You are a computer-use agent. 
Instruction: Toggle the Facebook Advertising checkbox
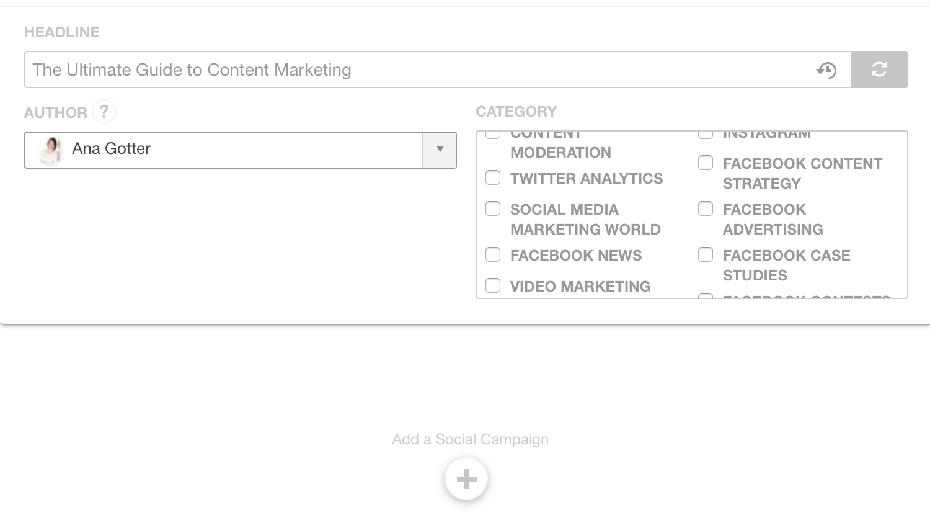[706, 209]
